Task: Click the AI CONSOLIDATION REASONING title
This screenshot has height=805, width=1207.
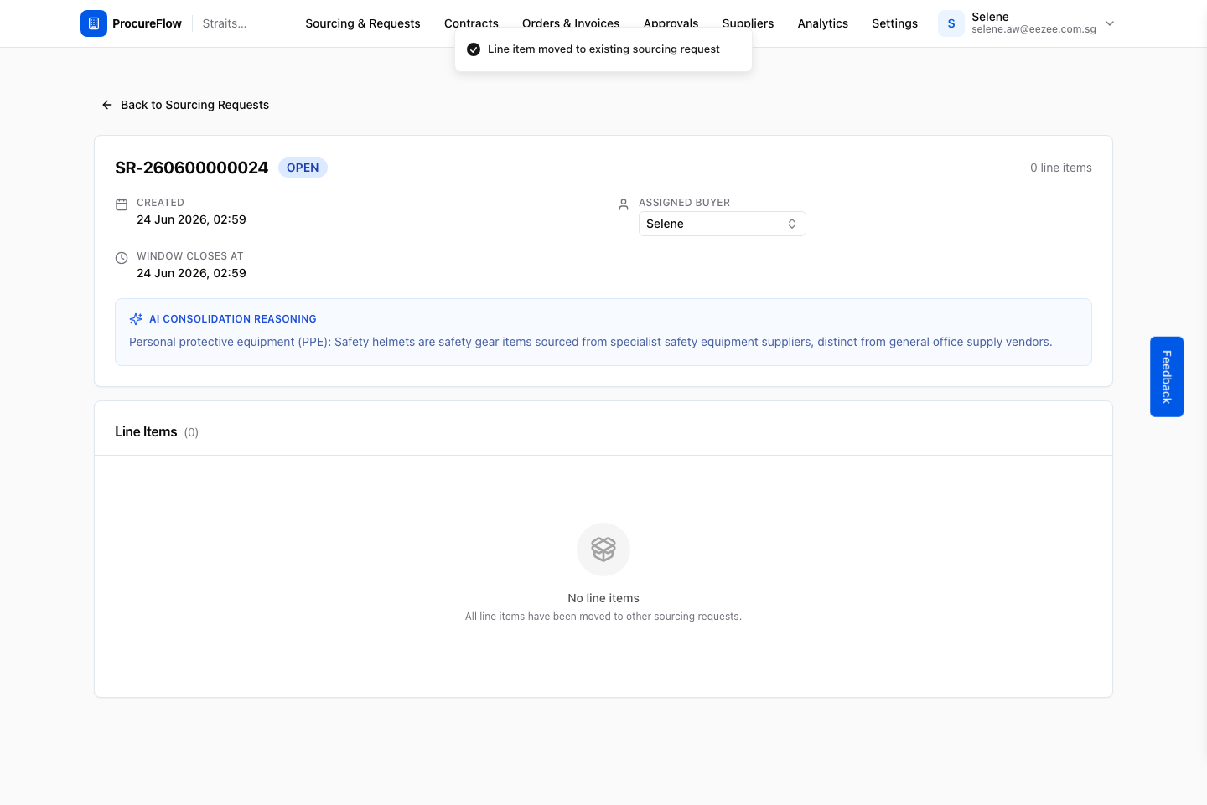Action: tap(233, 319)
